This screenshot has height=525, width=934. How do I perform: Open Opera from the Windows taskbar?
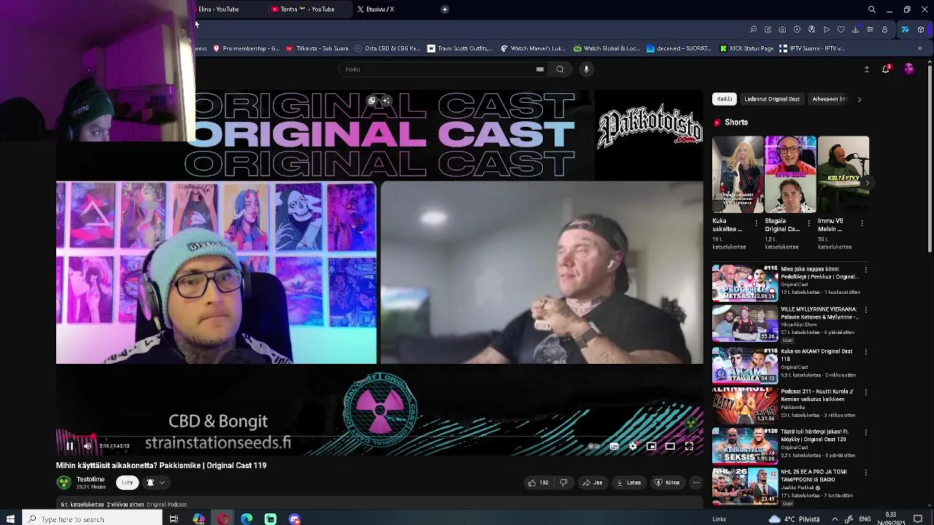[x=223, y=519]
